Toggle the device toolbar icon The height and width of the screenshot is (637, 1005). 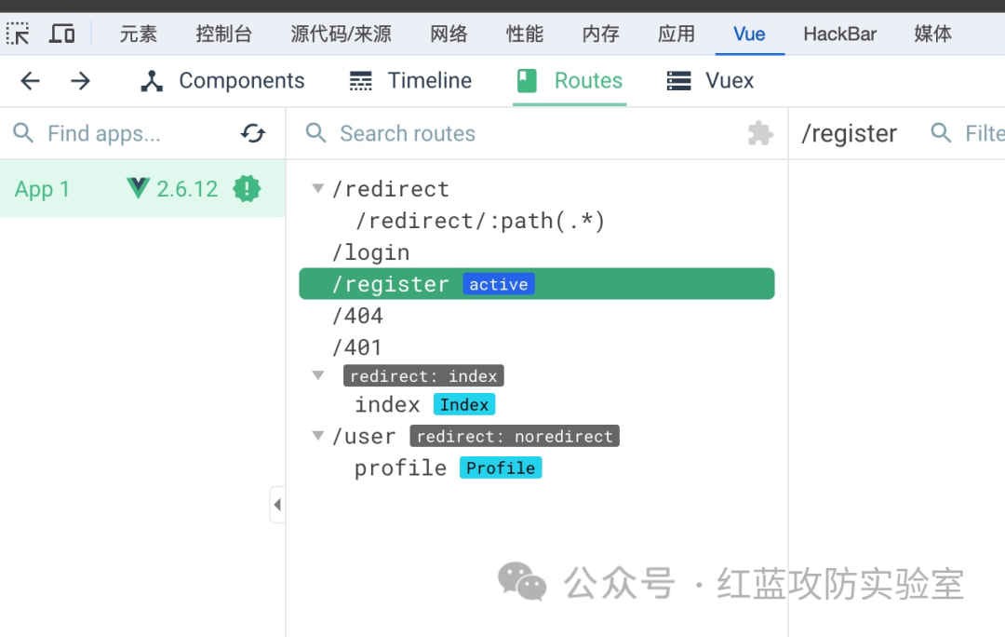pyautogui.click(x=61, y=34)
